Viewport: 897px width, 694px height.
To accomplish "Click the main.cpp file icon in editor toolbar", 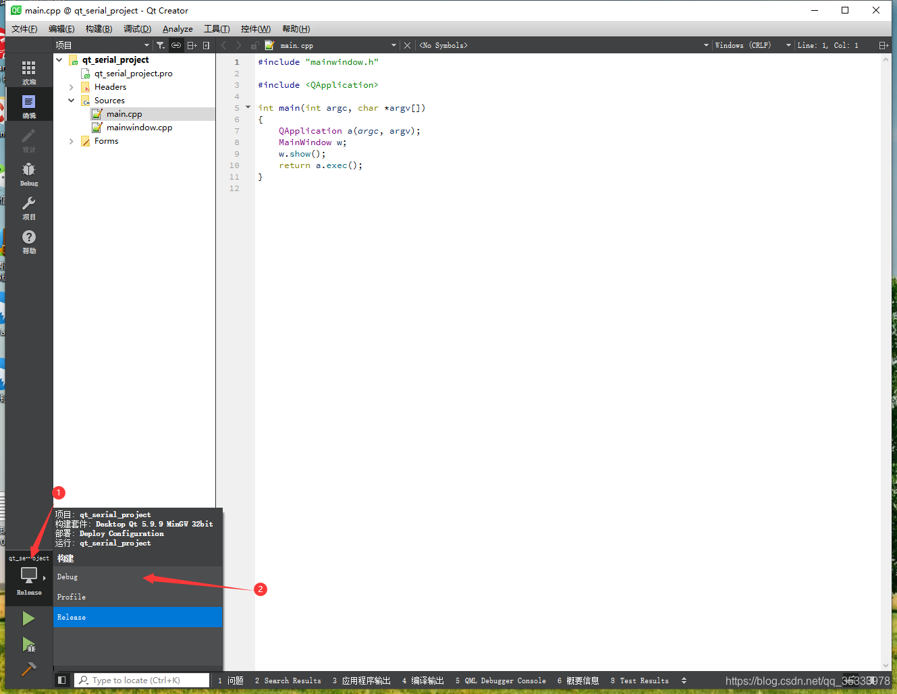I will coord(269,45).
